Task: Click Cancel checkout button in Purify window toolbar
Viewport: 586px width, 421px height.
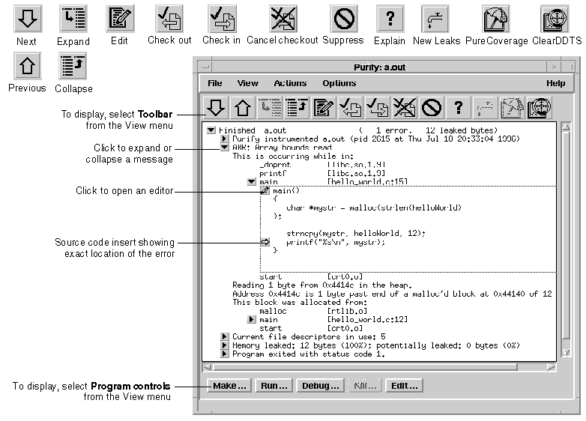Action: 405,108
